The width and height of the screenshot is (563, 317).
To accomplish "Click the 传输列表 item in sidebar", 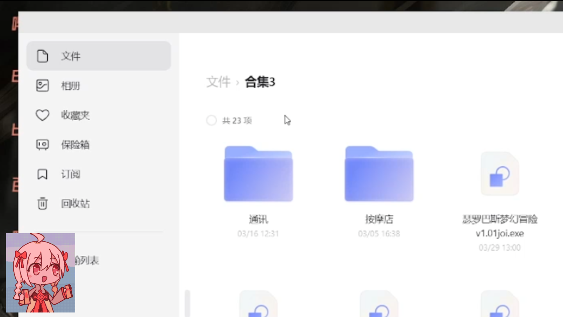I will pyautogui.click(x=87, y=260).
